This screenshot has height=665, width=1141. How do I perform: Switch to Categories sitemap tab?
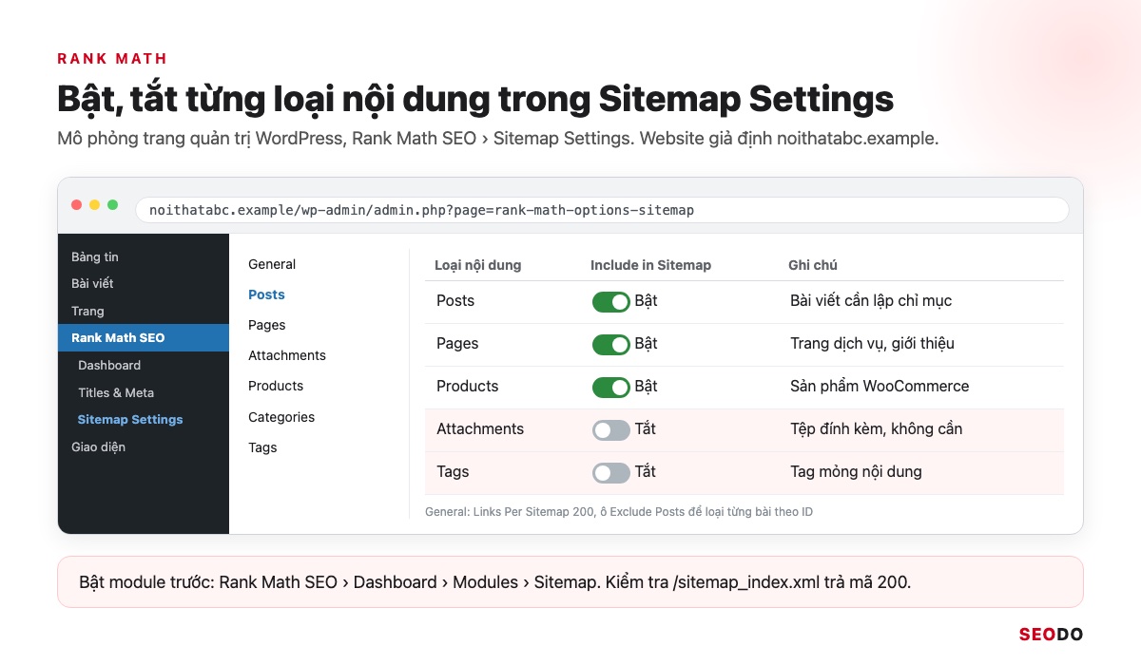281,417
